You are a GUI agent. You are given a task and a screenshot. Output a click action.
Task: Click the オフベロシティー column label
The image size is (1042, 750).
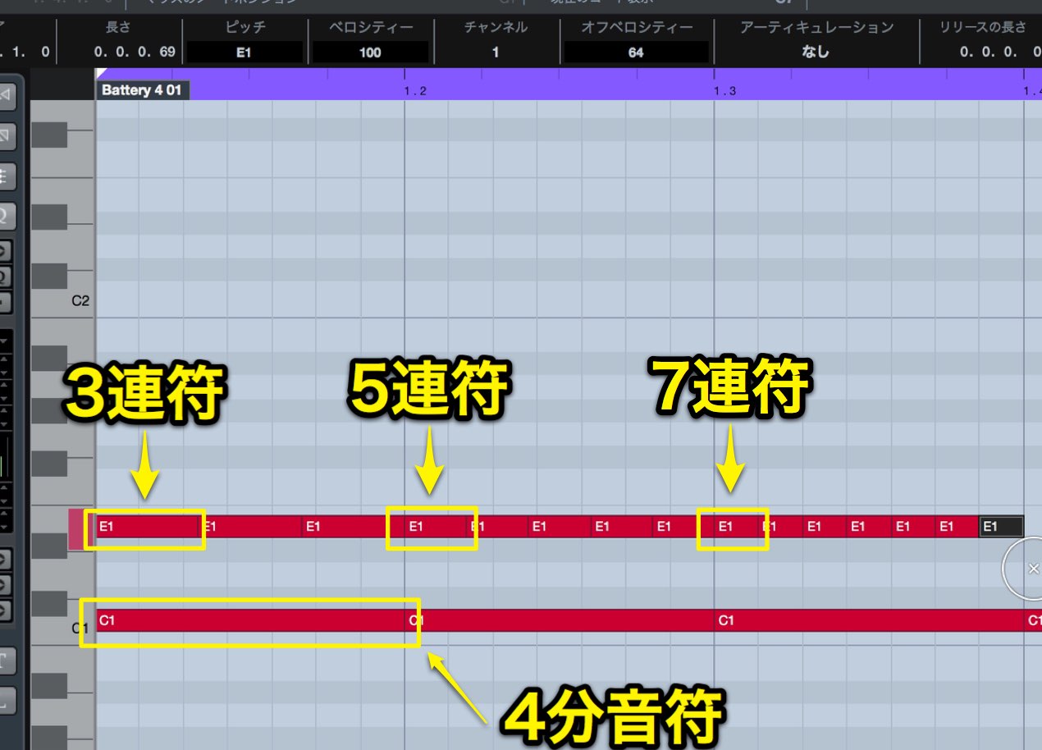pyautogui.click(x=637, y=27)
